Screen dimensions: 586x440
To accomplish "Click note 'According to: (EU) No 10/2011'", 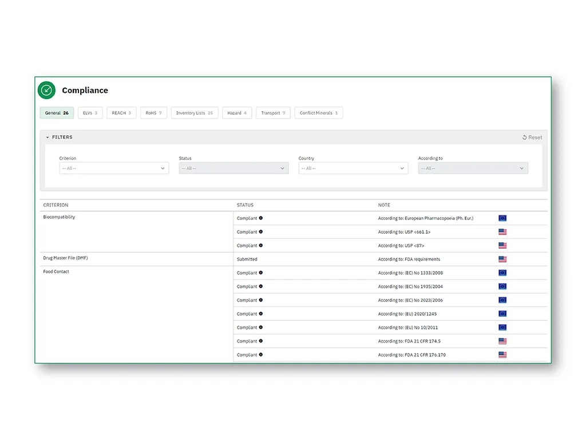I will point(407,327).
